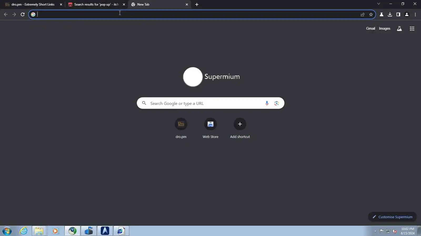The height and width of the screenshot is (236, 421).
Task: Launch Windows Media Player from the taskbar
Action: click(x=55, y=231)
